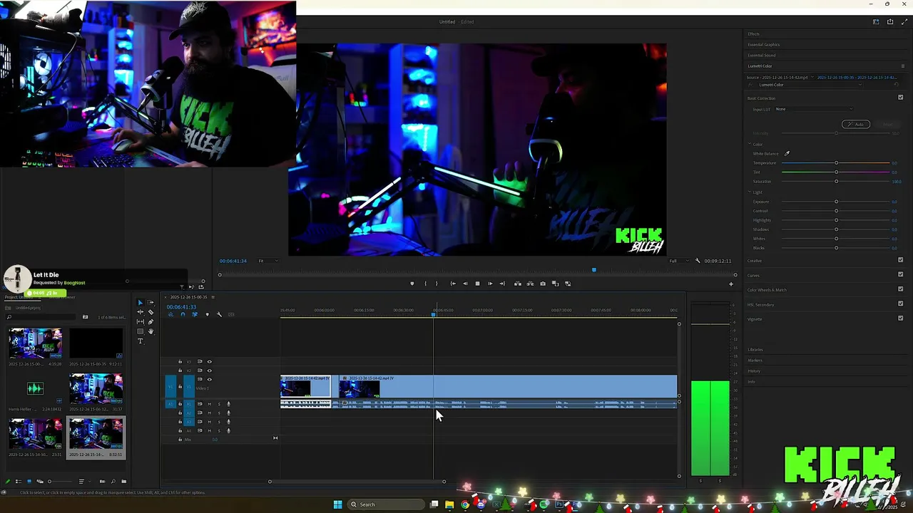This screenshot has height=513, width=913.
Task: Toggle lock on track V2
Action: coord(180,370)
